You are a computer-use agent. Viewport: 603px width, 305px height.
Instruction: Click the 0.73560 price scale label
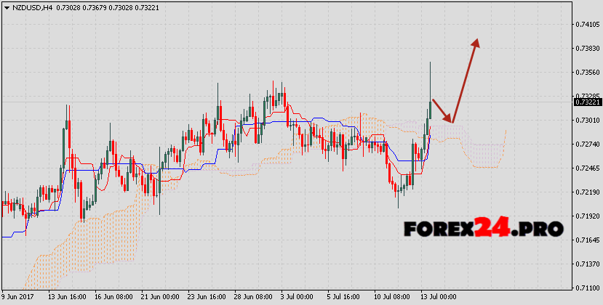coord(586,73)
